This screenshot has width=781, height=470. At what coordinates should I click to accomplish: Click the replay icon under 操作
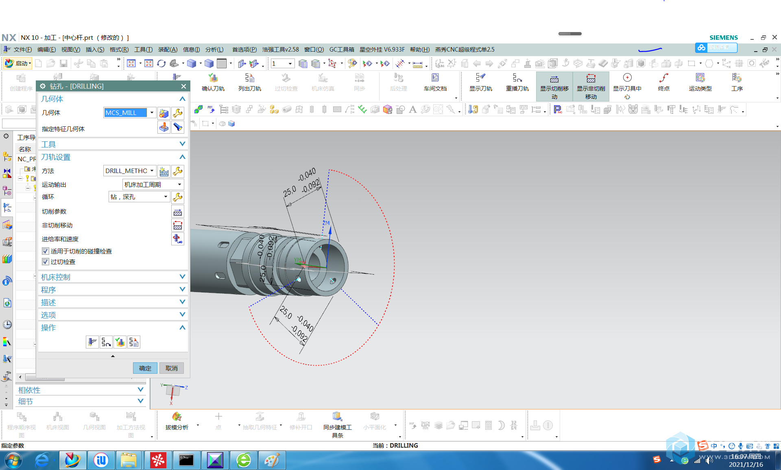106,342
